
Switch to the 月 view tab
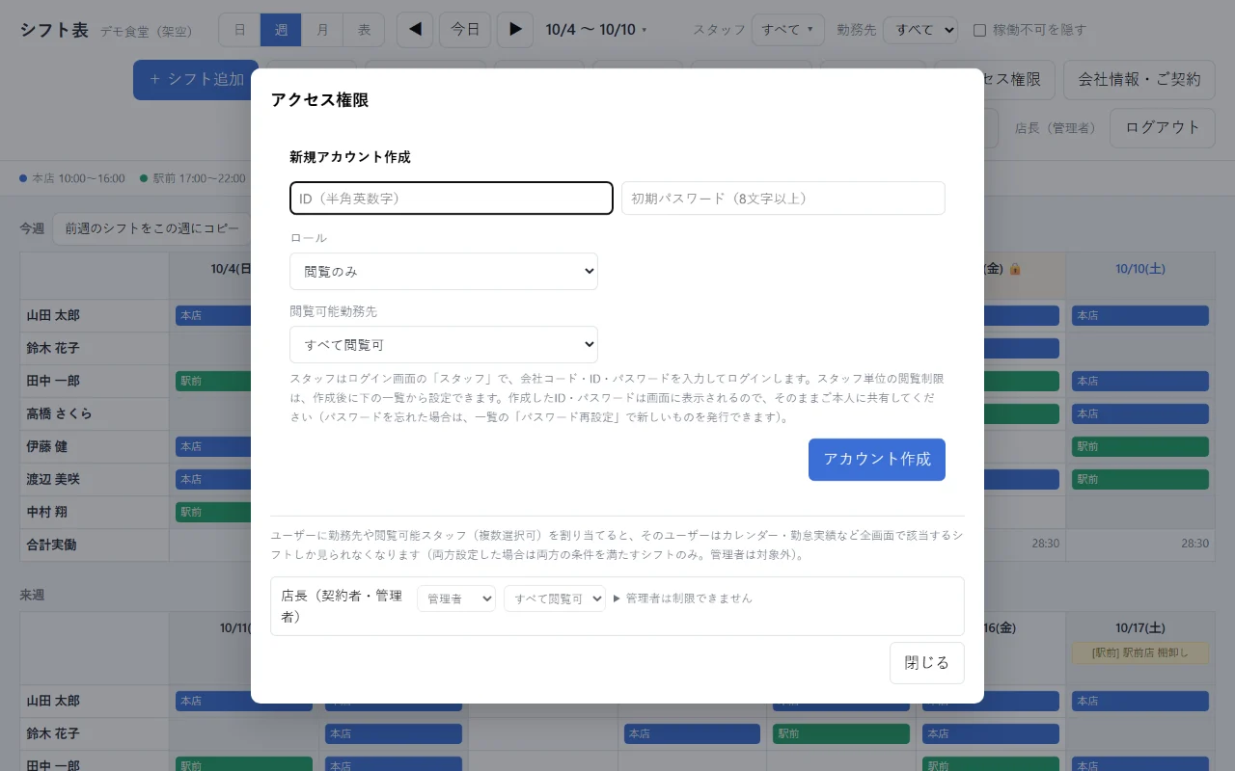pos(322,30)
